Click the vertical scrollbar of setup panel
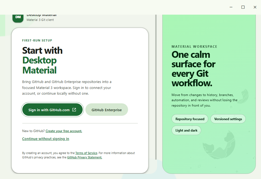261x179 pixels. (x=156, y=87)
